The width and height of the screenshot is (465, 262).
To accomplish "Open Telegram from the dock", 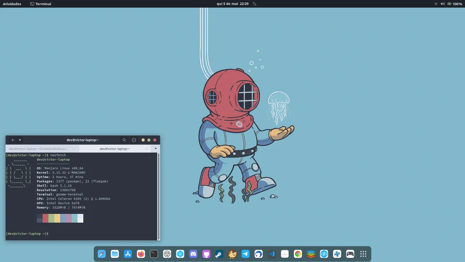I will click(x=245, y=254).
